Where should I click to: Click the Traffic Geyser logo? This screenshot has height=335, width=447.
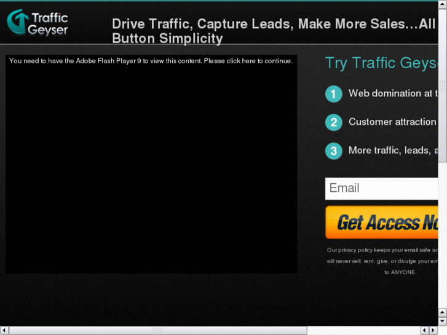tap(38, 22)
